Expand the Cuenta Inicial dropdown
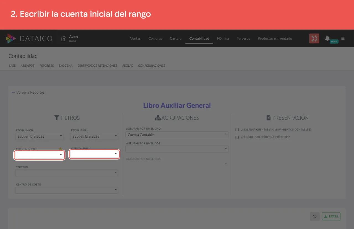Image resolution: width=354 pixels, height=229 pixels. click(39, 155)
